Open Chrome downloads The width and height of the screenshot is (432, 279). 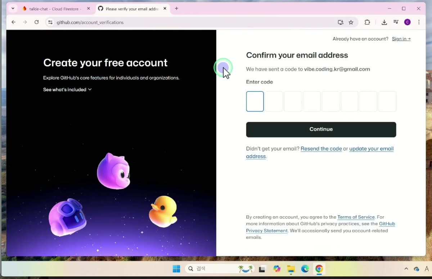384,22
